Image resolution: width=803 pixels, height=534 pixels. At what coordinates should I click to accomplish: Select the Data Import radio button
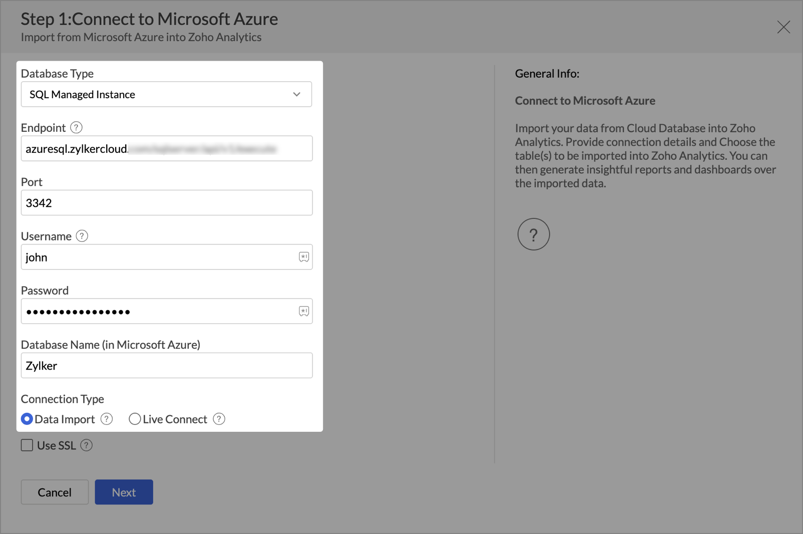click(x=27, y=419)
